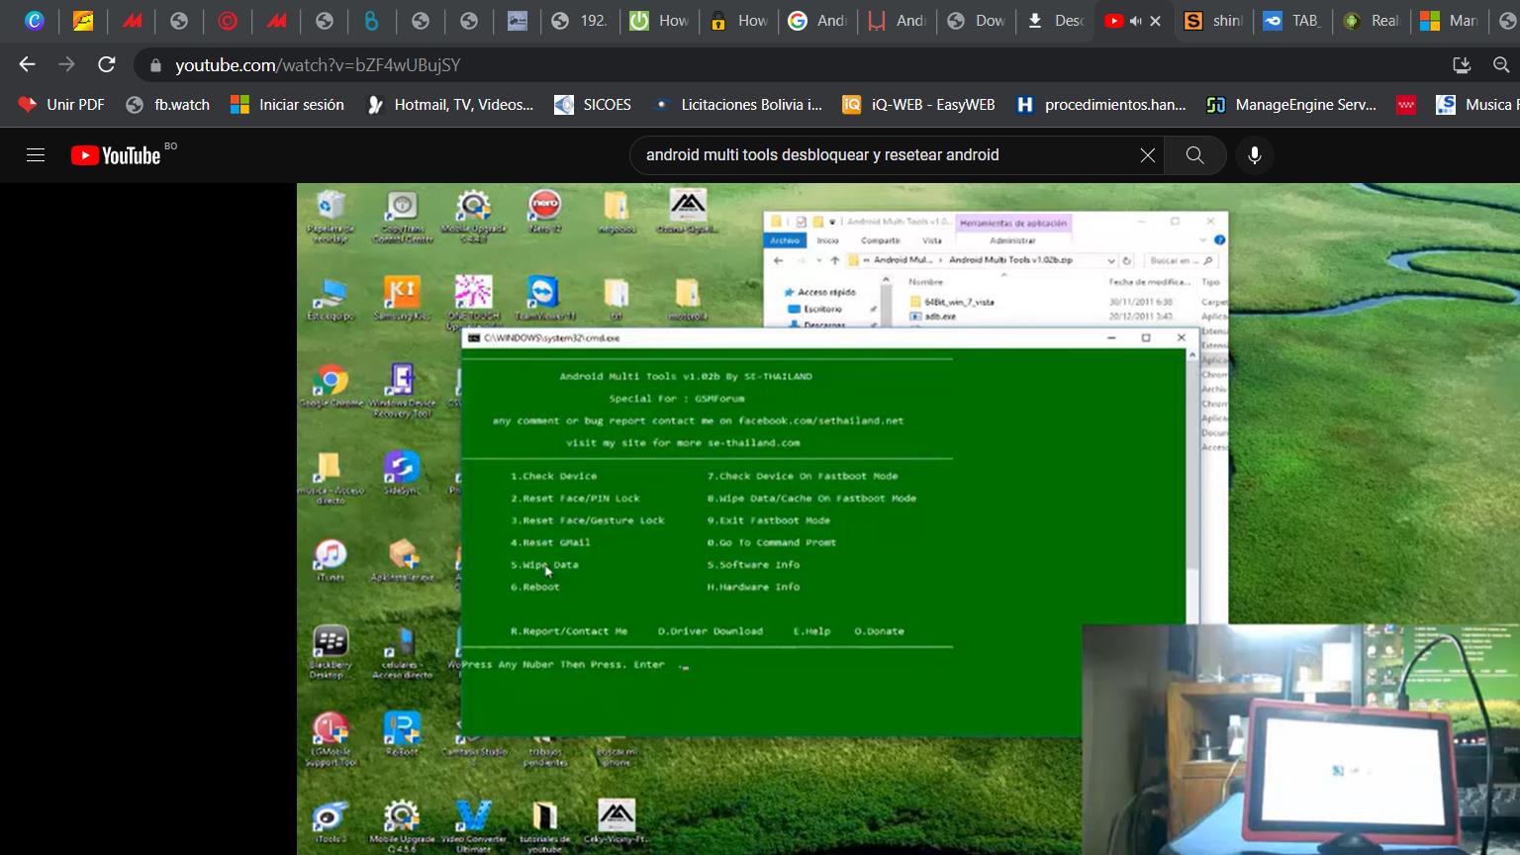This screenshot has width=1520, height=855.
Task: Open the SICOES bookmark
Action: pos(593,105)
